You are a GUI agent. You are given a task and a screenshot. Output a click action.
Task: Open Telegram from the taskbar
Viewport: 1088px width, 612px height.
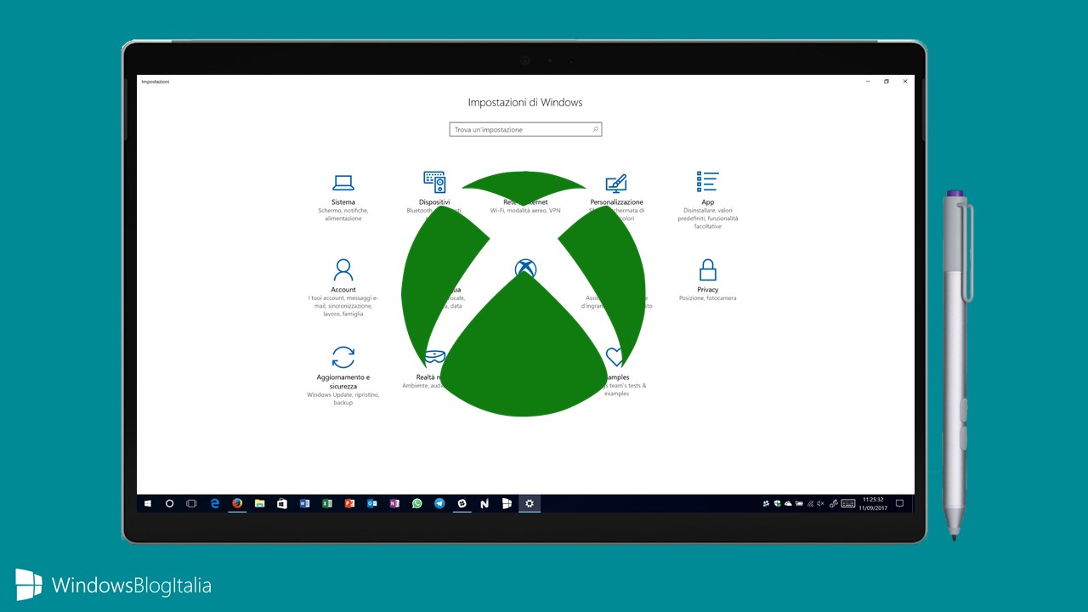[439, 503]
